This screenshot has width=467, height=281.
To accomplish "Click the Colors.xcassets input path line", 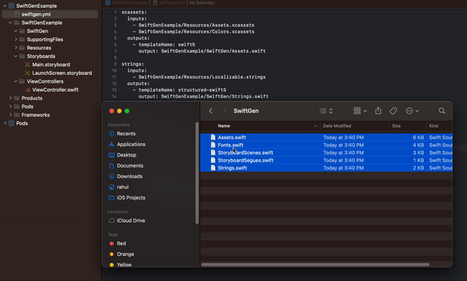I will 194,32.
